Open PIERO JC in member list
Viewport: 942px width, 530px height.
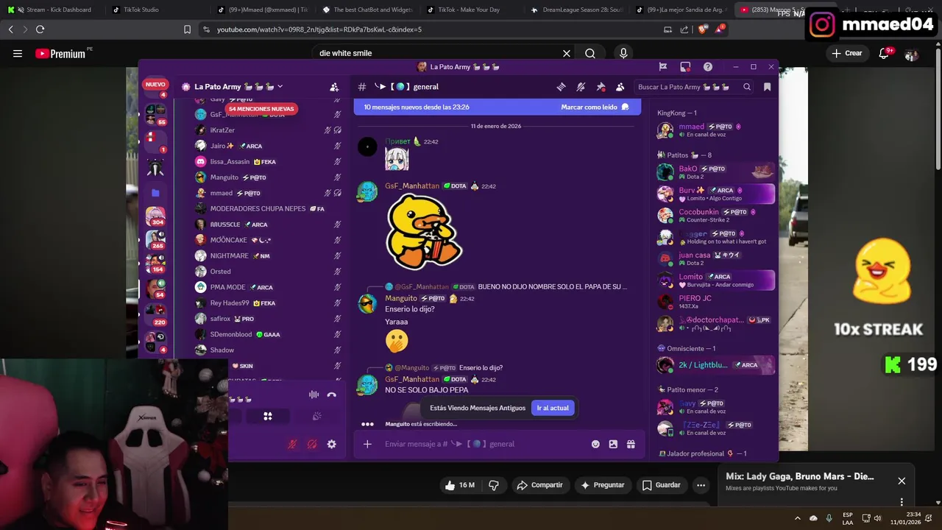(715, 302)
